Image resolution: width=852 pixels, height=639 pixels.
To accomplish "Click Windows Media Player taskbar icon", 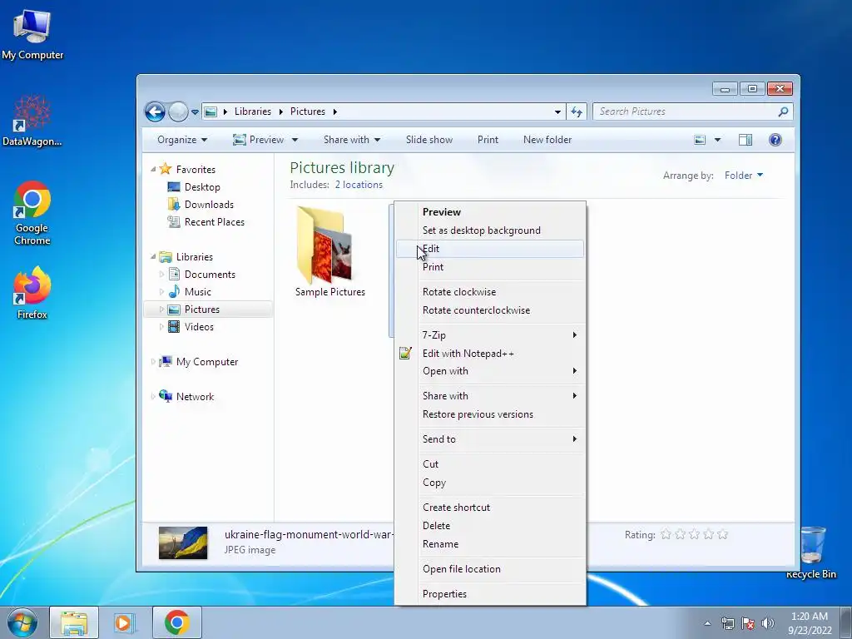I will 125,622.
